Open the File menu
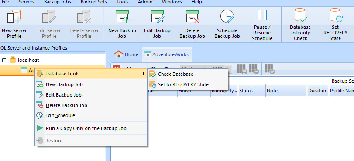The image size is (354, 161). pyautogui.click(x=5, y=2)
